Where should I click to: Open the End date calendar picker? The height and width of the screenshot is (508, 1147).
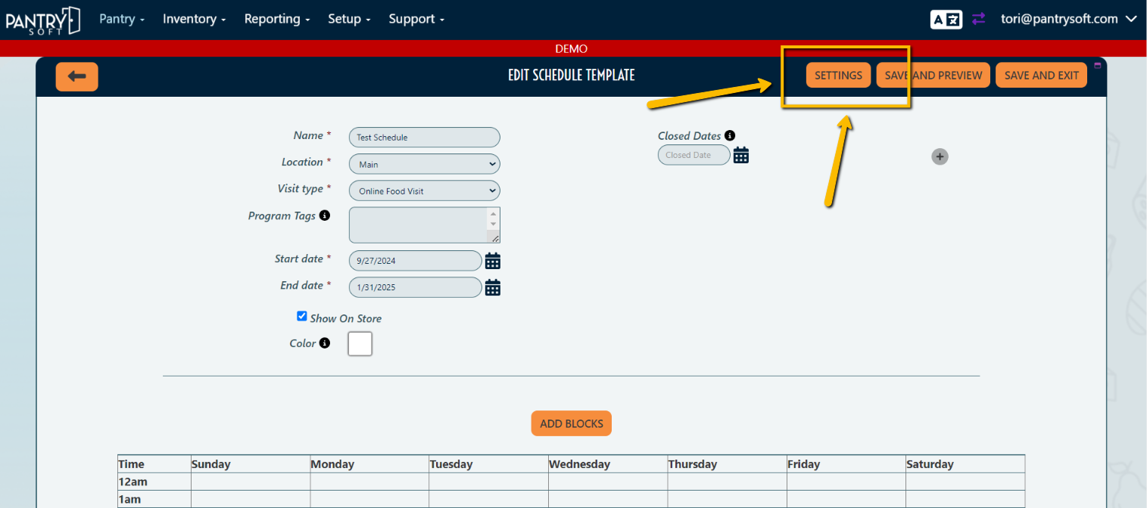pos(492,287)
